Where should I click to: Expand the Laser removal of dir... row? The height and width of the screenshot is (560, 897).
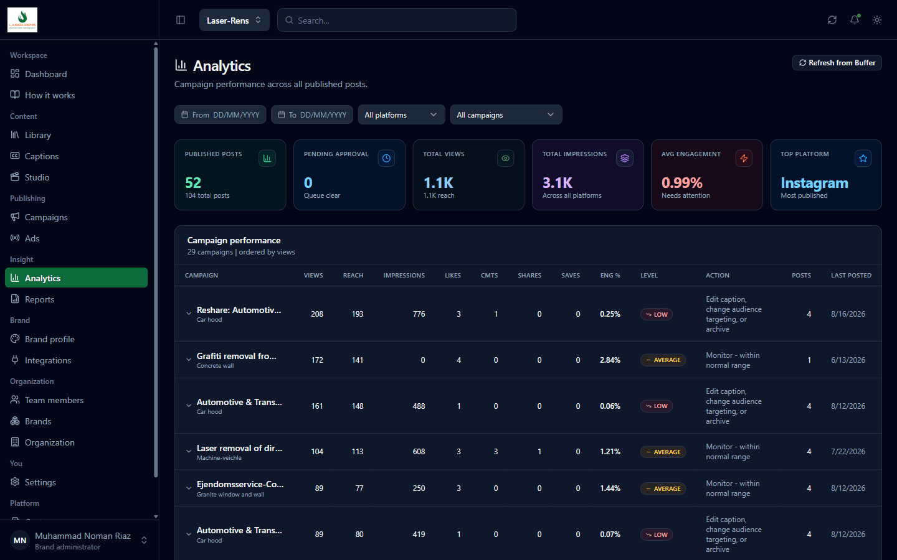click(x=189, y=452)
